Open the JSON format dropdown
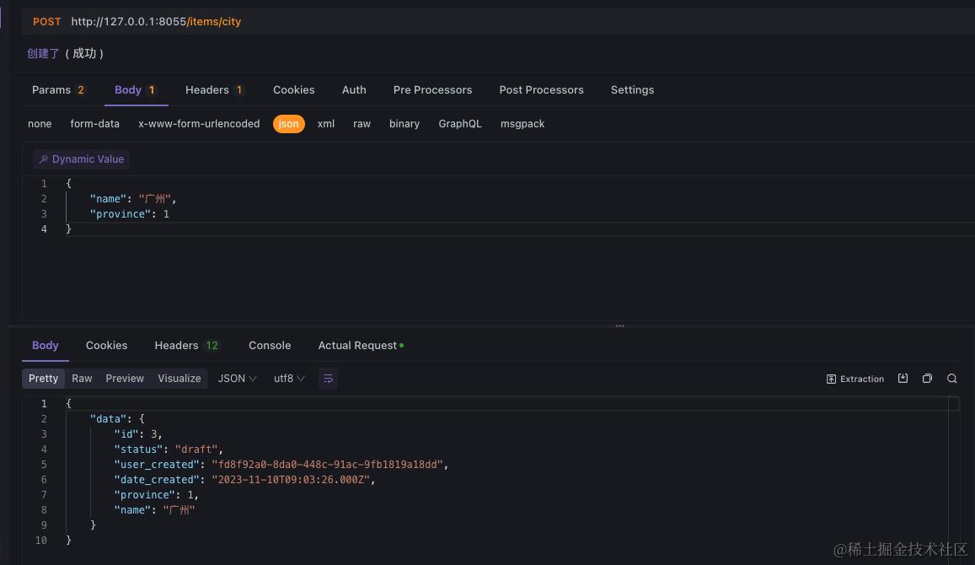Screen dimensions: 975x565 click(x=236, y=379)
